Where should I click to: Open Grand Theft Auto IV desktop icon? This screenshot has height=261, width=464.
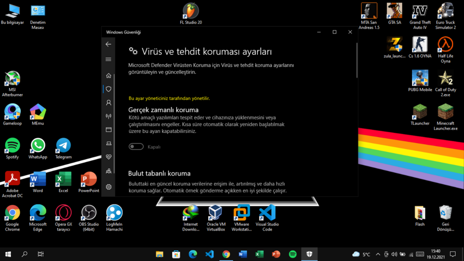pyautogui.click(x=420, y=16)
